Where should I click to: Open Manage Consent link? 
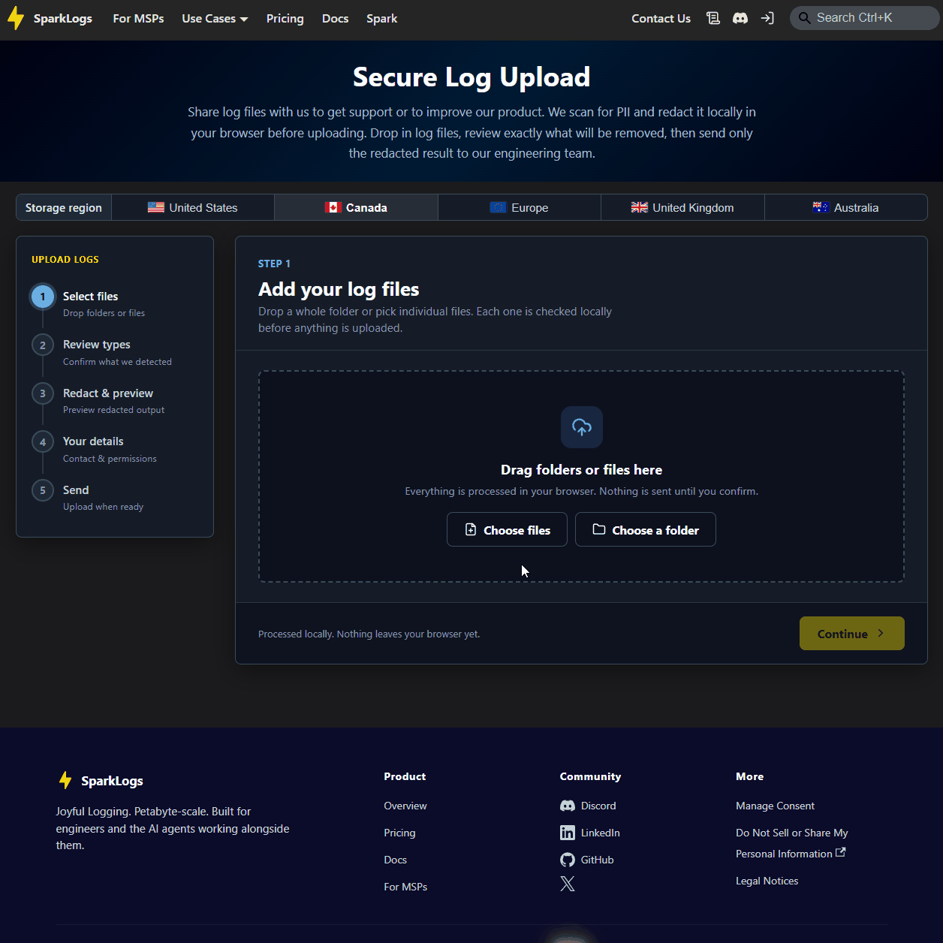(x=775, y=806)
